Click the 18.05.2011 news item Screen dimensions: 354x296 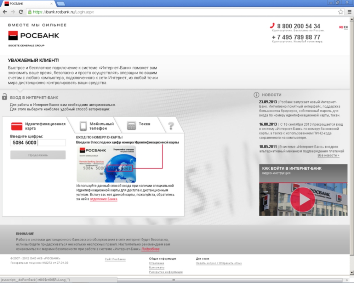coord(301,149)
